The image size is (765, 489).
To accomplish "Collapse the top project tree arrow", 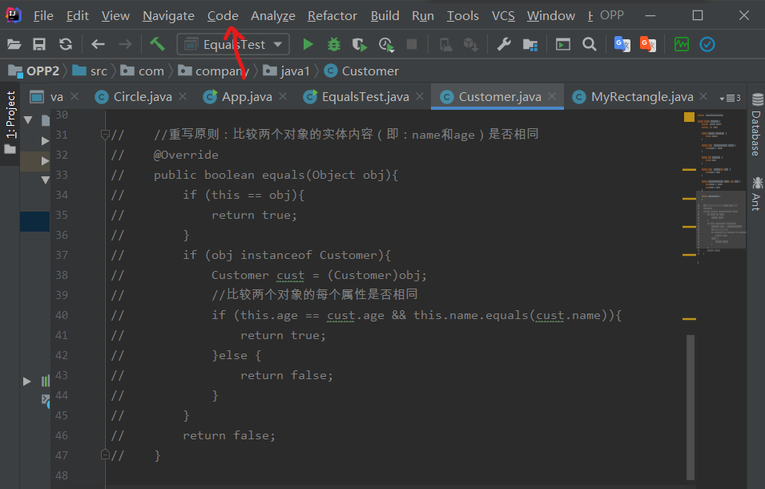I will [28, 119].
